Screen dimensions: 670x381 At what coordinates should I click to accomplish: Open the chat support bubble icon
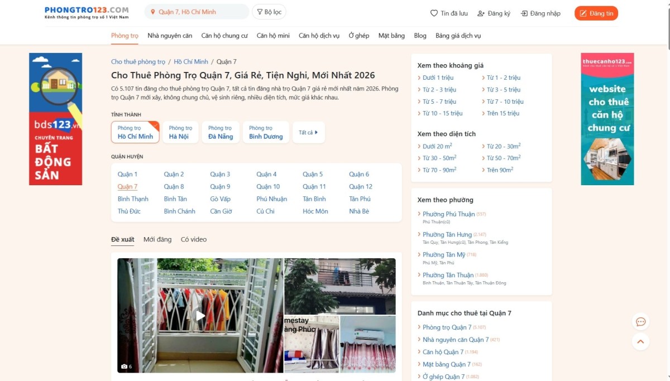(641, 322)
